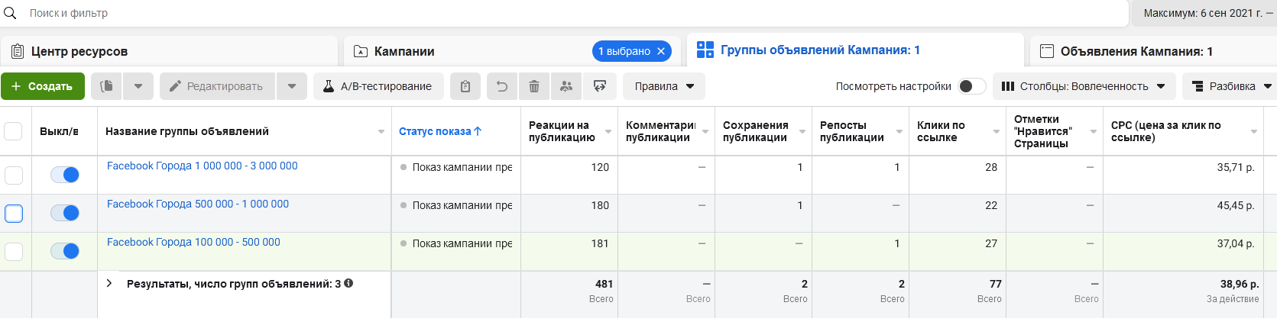Open the 'Комментарии публикации' column menu arrow
Screen dimensions: 1277x325
pos(705,131)
